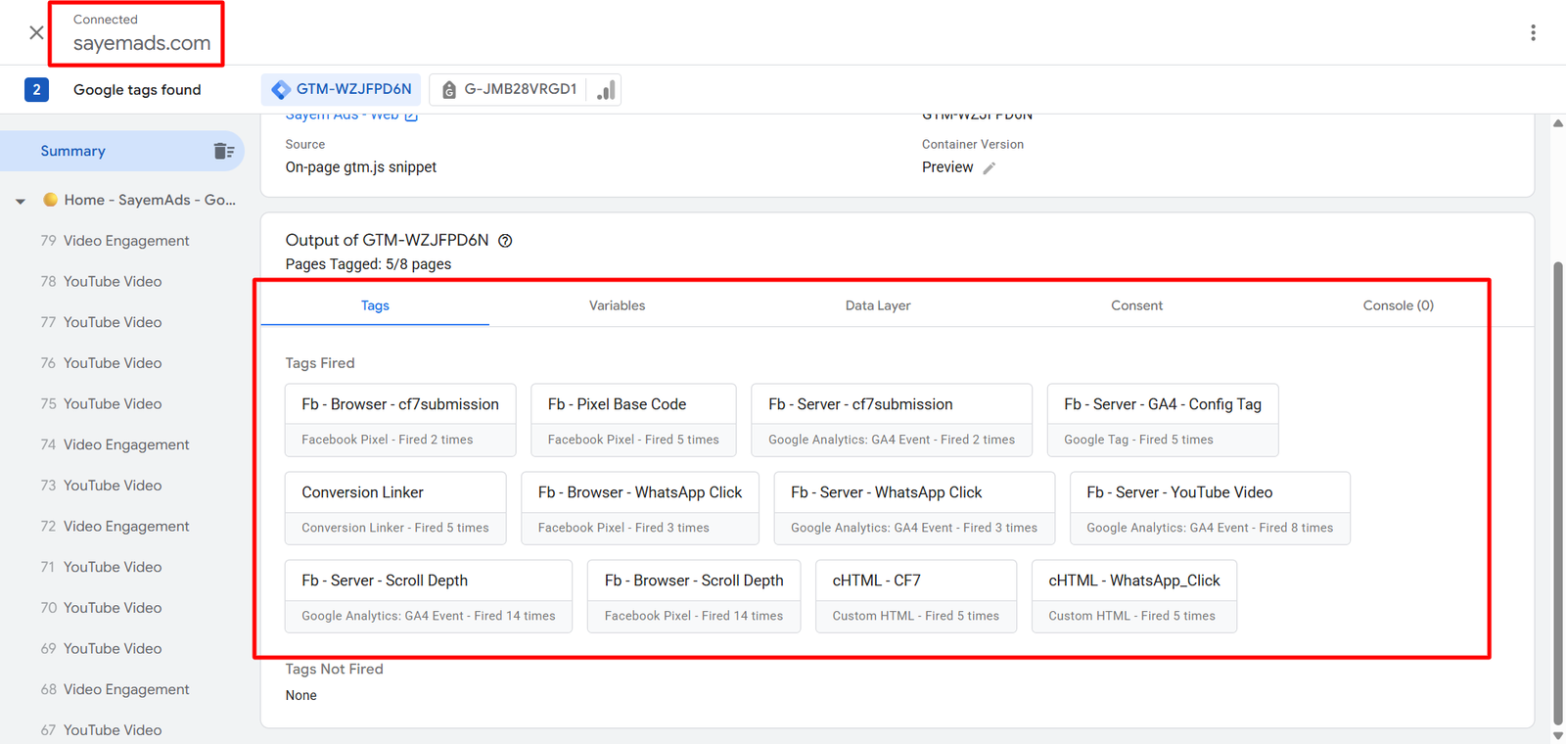Open the Fb - Pixel Base Code tag
Viewport: 1566px width, 744px height.
tap(633, 419)
